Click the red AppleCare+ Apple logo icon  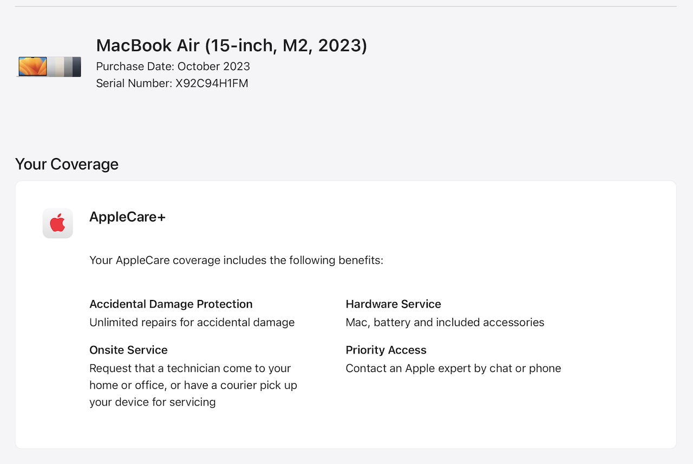click(57, 223)
